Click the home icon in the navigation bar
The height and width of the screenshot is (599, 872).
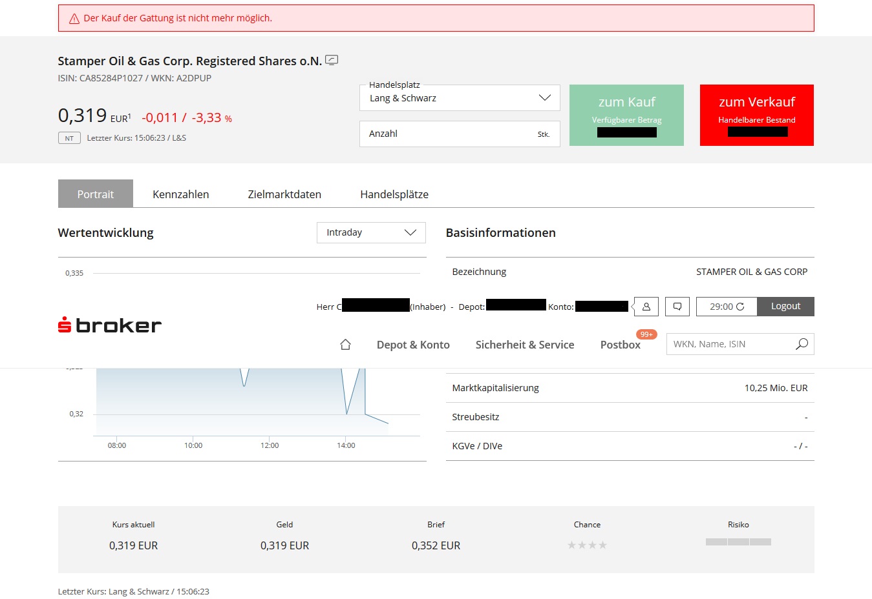(x=345, y=344)
